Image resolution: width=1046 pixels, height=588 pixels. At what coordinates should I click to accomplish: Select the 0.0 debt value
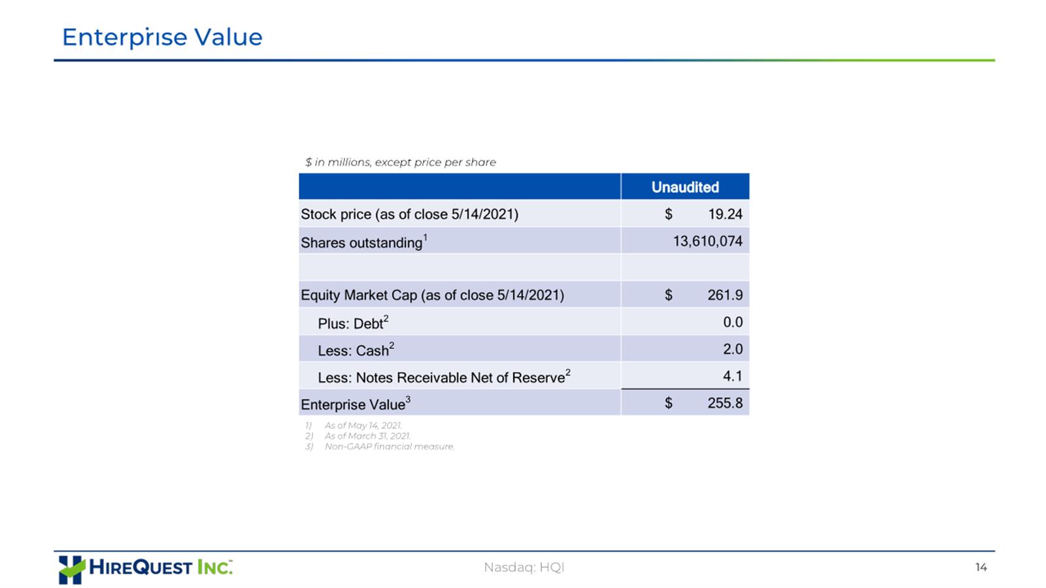click(x=733, y=322)
